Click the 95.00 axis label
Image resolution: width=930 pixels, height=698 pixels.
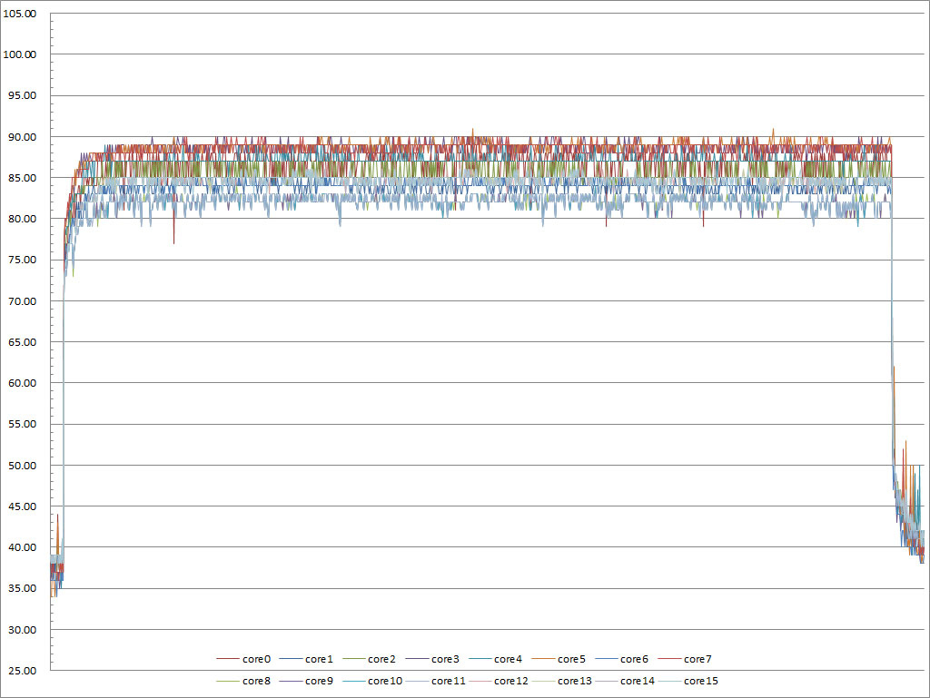click(x=22, y=95)
